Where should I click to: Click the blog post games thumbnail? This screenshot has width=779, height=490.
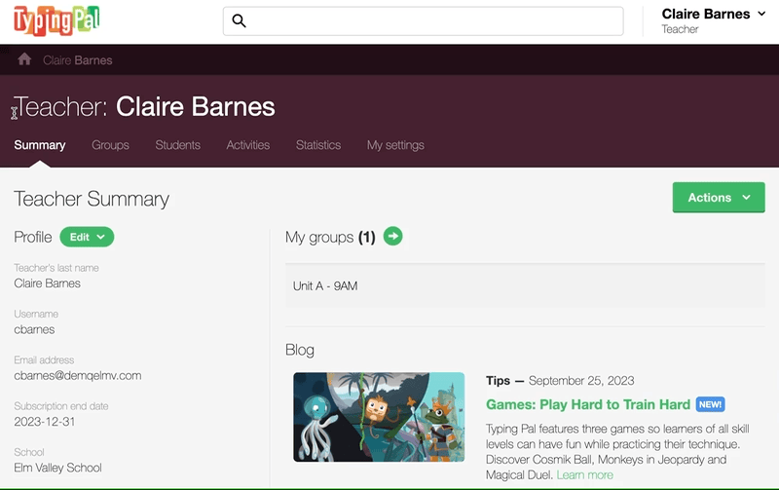tap(379, 417)
